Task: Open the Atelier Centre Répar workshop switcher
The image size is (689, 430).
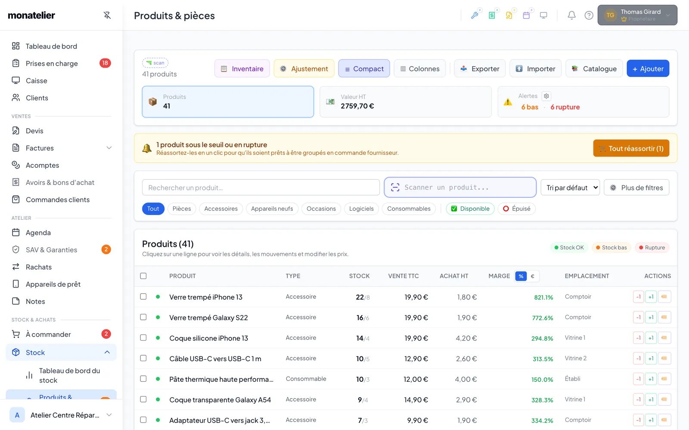Action: [61, 415]
